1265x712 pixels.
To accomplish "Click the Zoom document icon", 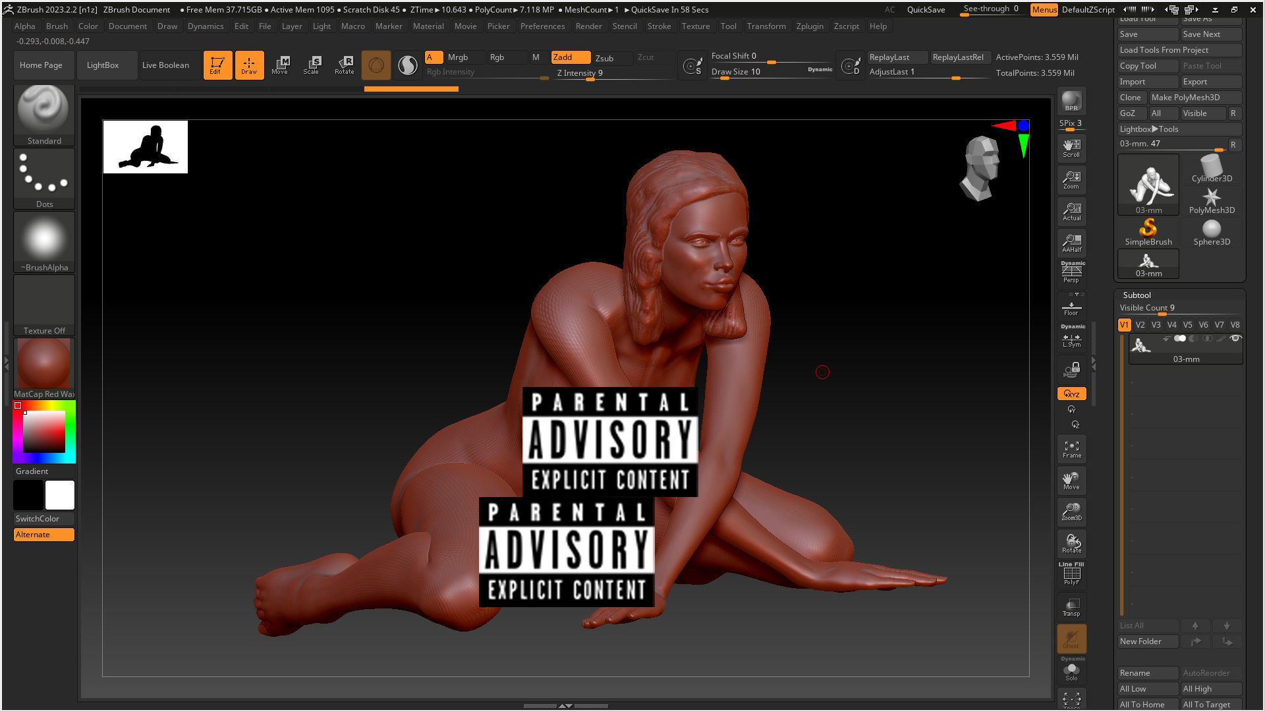I will point(1071,179).
